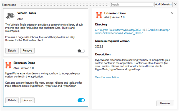179x111 pixels.
Task: Disable the Extension Demo toggle switch
Action: pyautogui.click(x=81, y=100)
